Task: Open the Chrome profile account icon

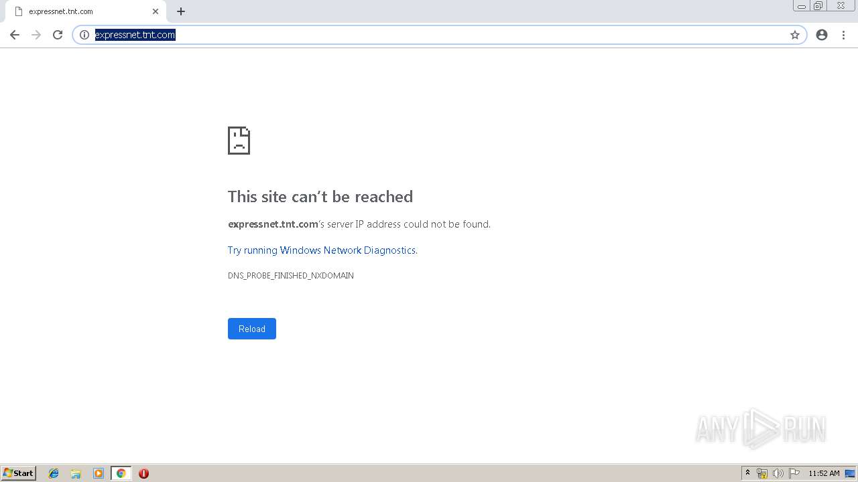Action: point(822,35)
